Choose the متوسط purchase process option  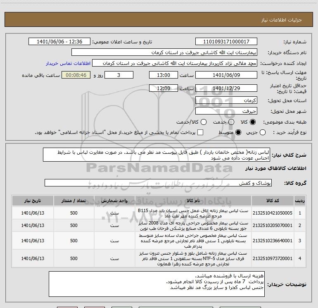pos(238,132)
